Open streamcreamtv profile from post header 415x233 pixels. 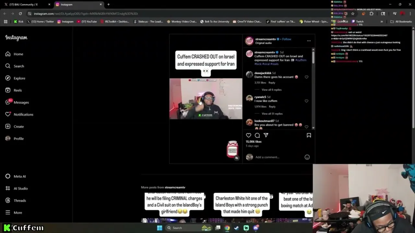click(x=266, y=39)
